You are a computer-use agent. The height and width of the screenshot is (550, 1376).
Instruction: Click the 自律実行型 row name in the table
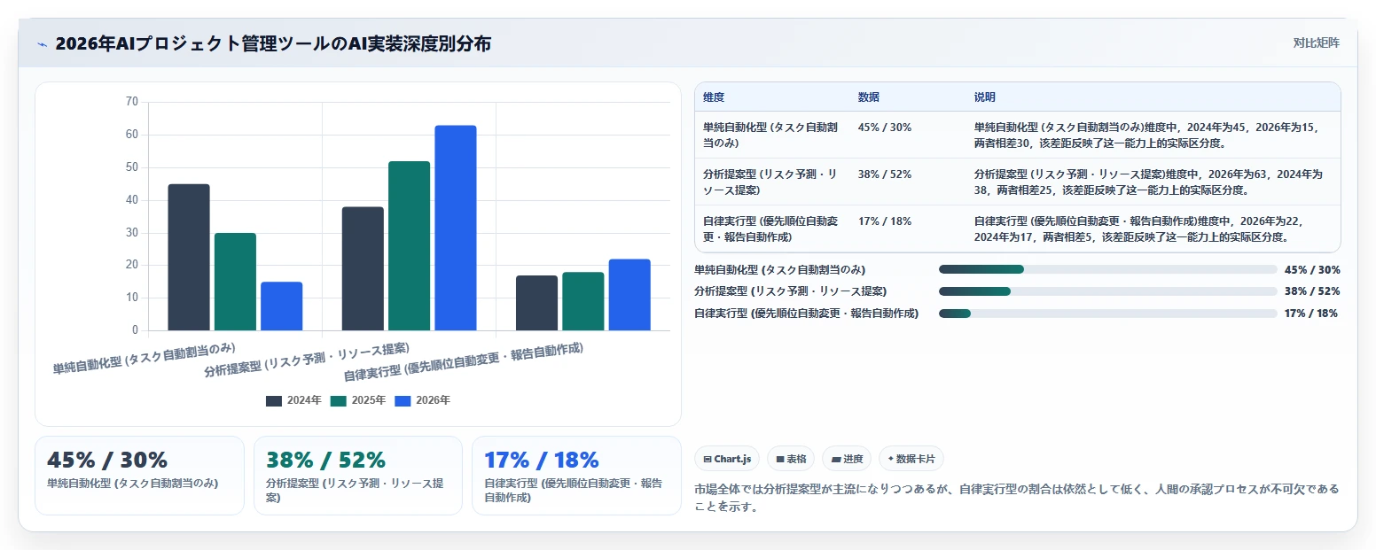point(770,229)
